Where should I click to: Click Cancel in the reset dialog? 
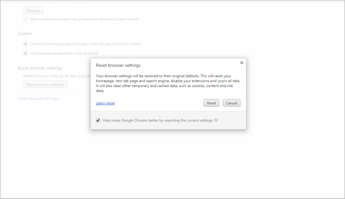point(232,103)
